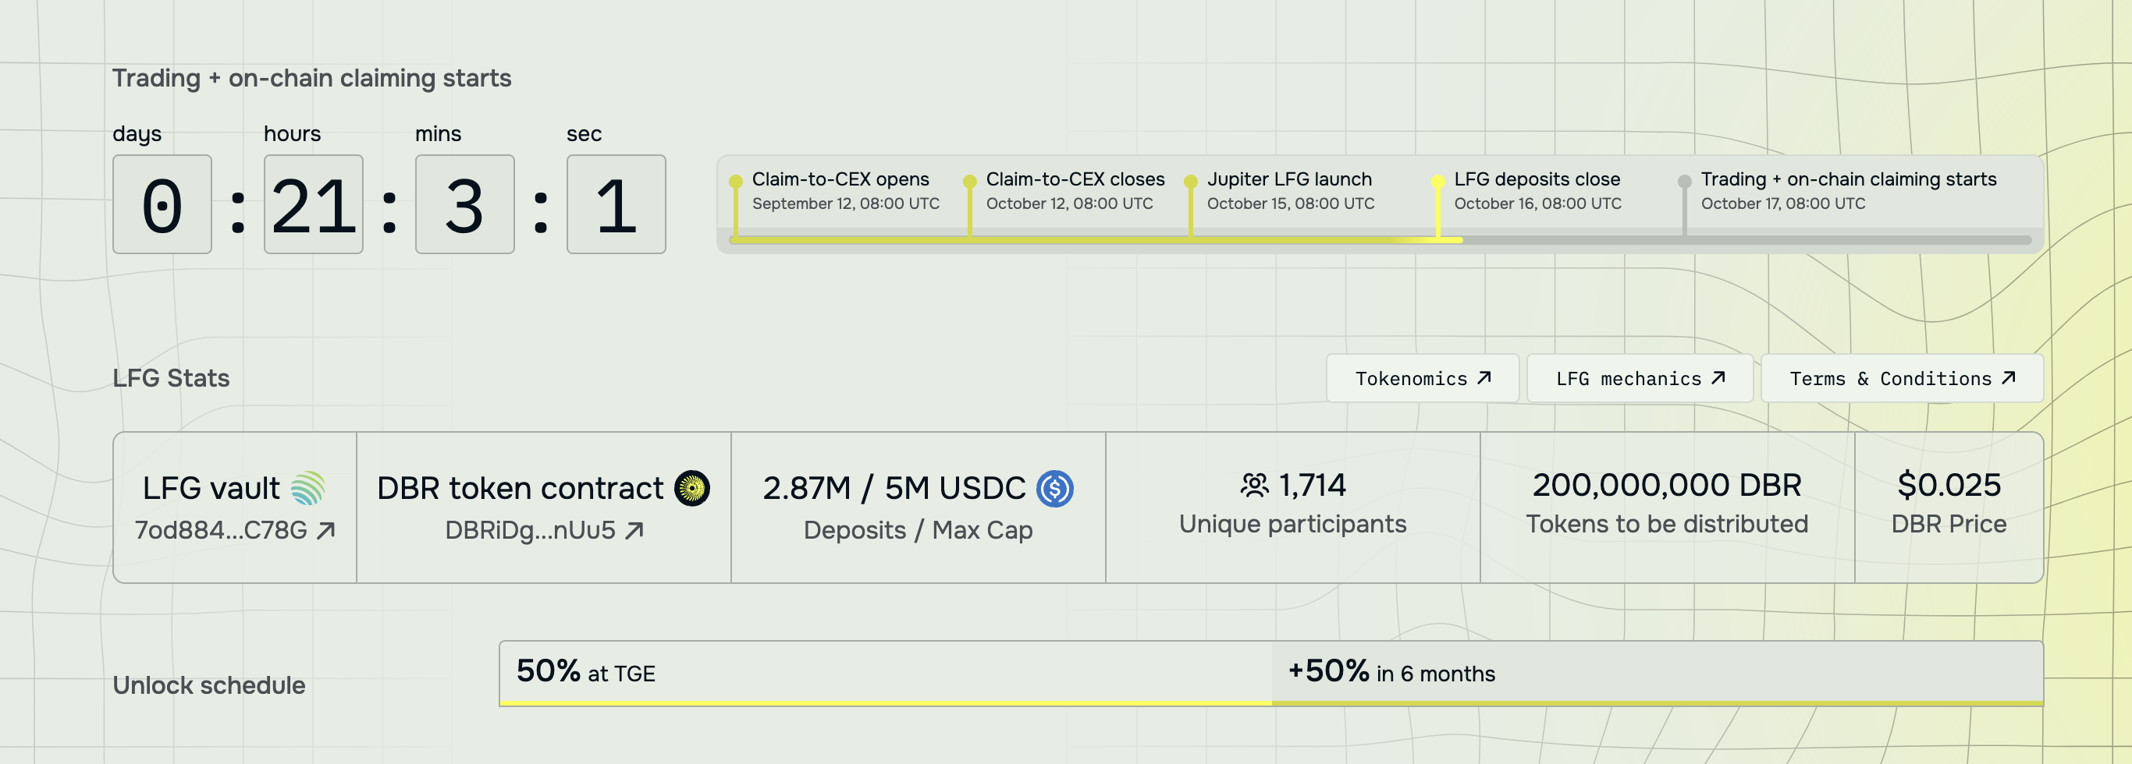The image size is (2132, 764).
Task: Select the Claim-to-CEX closes timeline marker
Action: (969, 181)
